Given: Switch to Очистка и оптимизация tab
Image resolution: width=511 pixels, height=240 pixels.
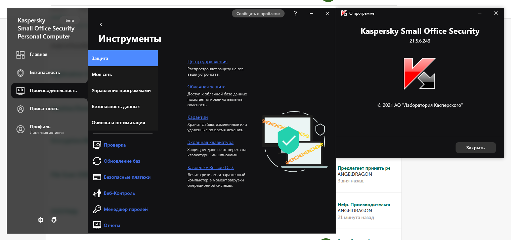Looking at the screenshot, I should (x=123, y=123).
